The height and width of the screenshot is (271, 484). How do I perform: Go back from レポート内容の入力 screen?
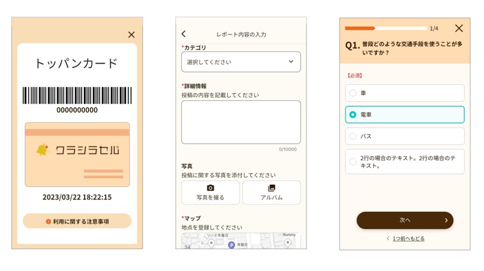click(x=184, y=34)
